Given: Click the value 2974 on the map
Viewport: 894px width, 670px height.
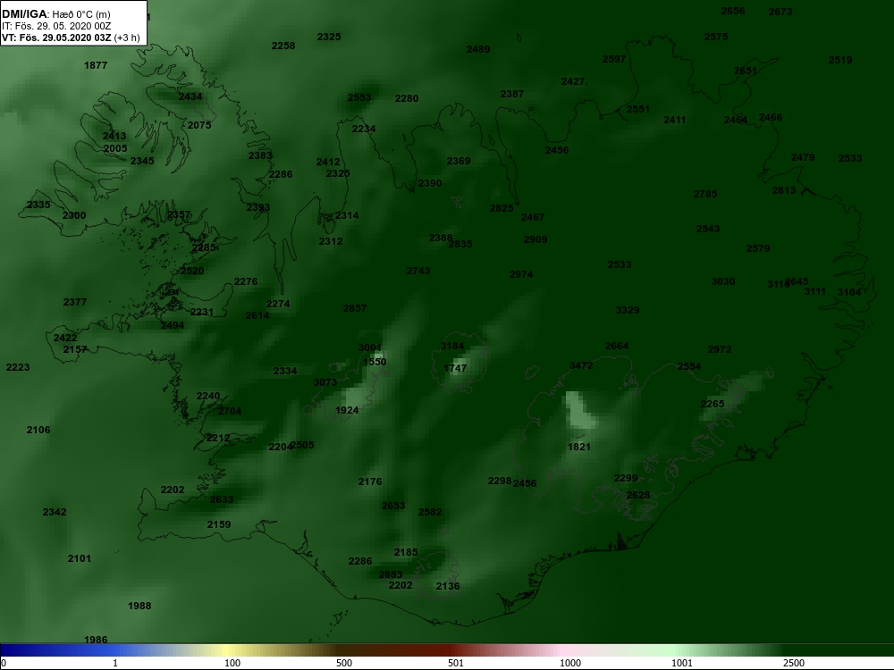Looking at the screenshot, I should coord(521,275).
